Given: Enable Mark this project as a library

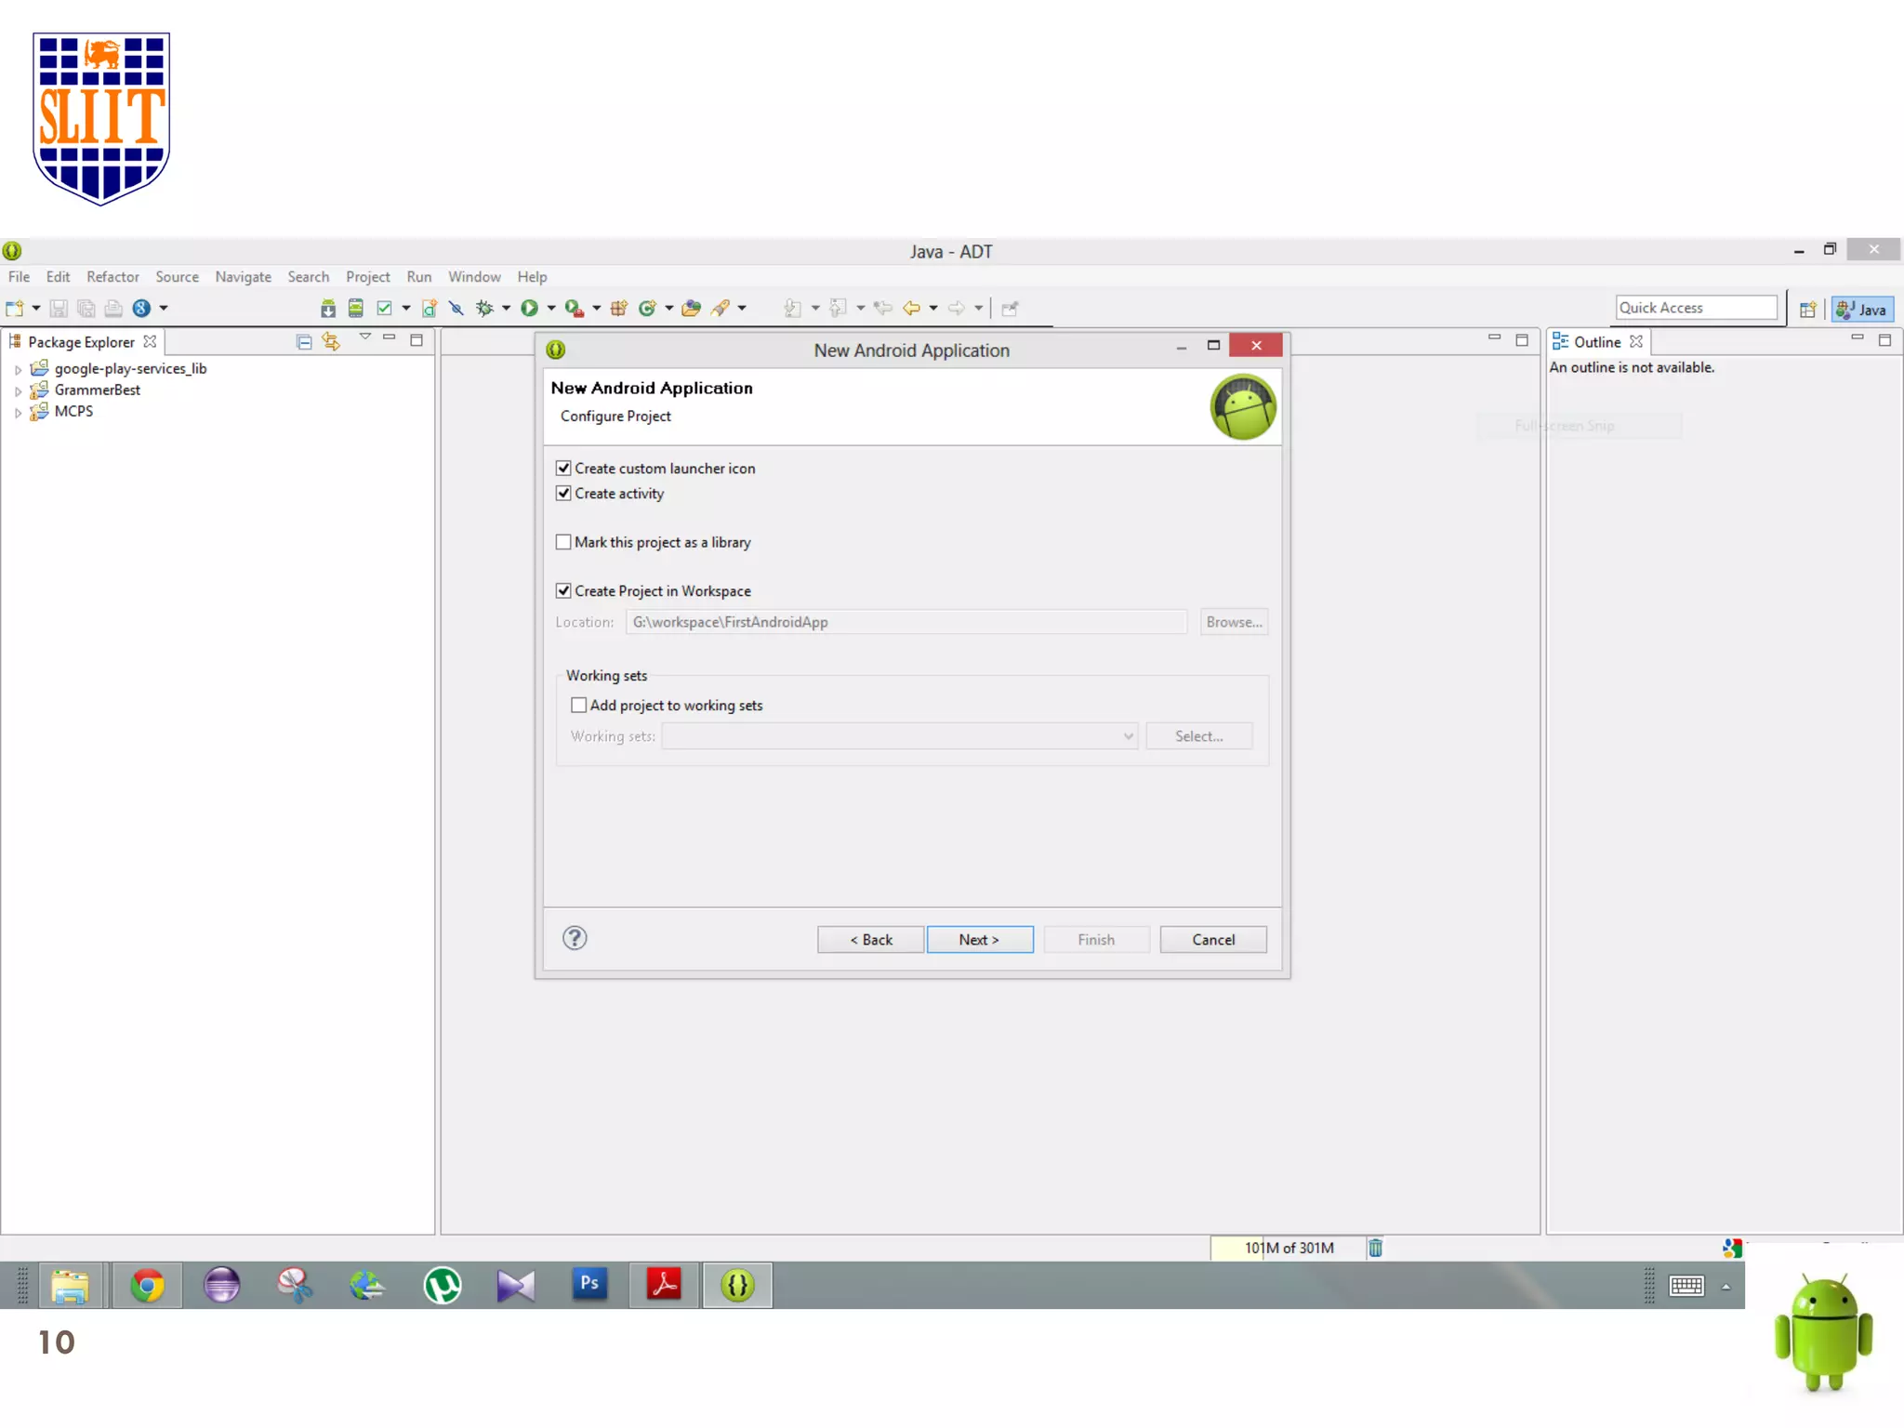Looking at the screenshot, I should point(563,542).
